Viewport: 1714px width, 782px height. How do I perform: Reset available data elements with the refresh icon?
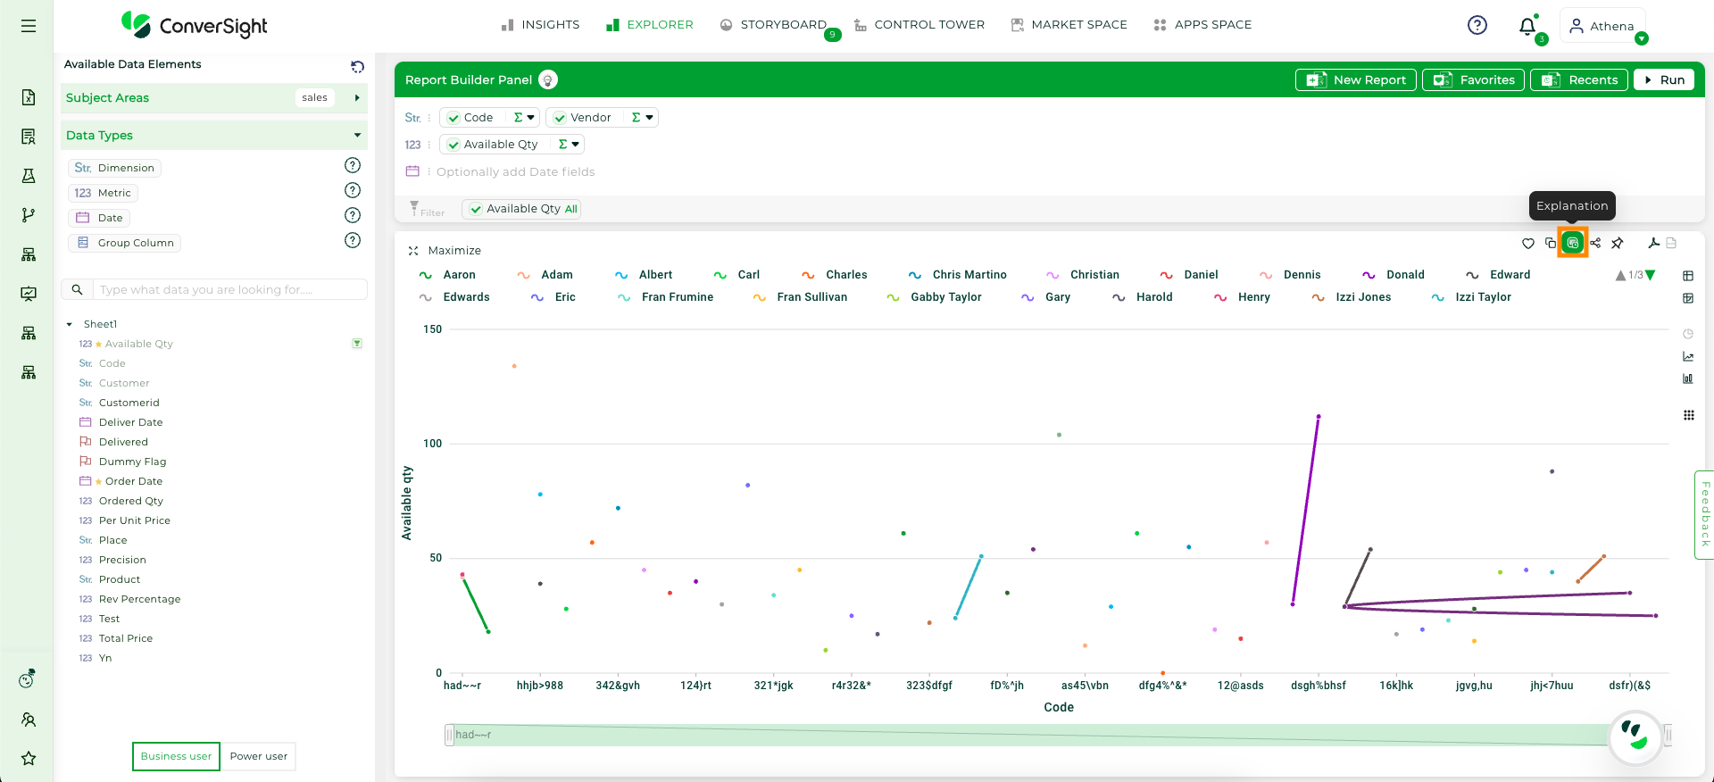pos(357,66)
